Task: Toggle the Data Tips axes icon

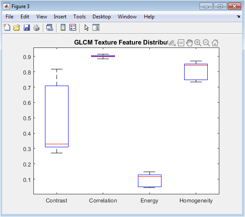Action: 181,43
